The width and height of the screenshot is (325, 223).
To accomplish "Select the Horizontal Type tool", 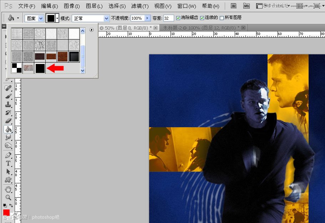I will point(8,163).
